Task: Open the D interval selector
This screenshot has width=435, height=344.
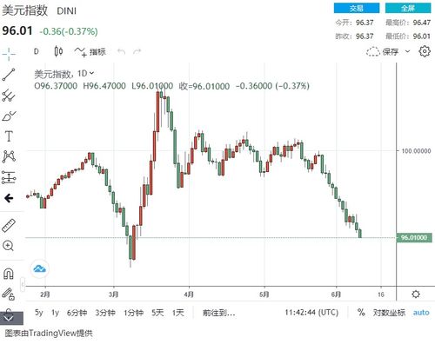Action: 37,51
